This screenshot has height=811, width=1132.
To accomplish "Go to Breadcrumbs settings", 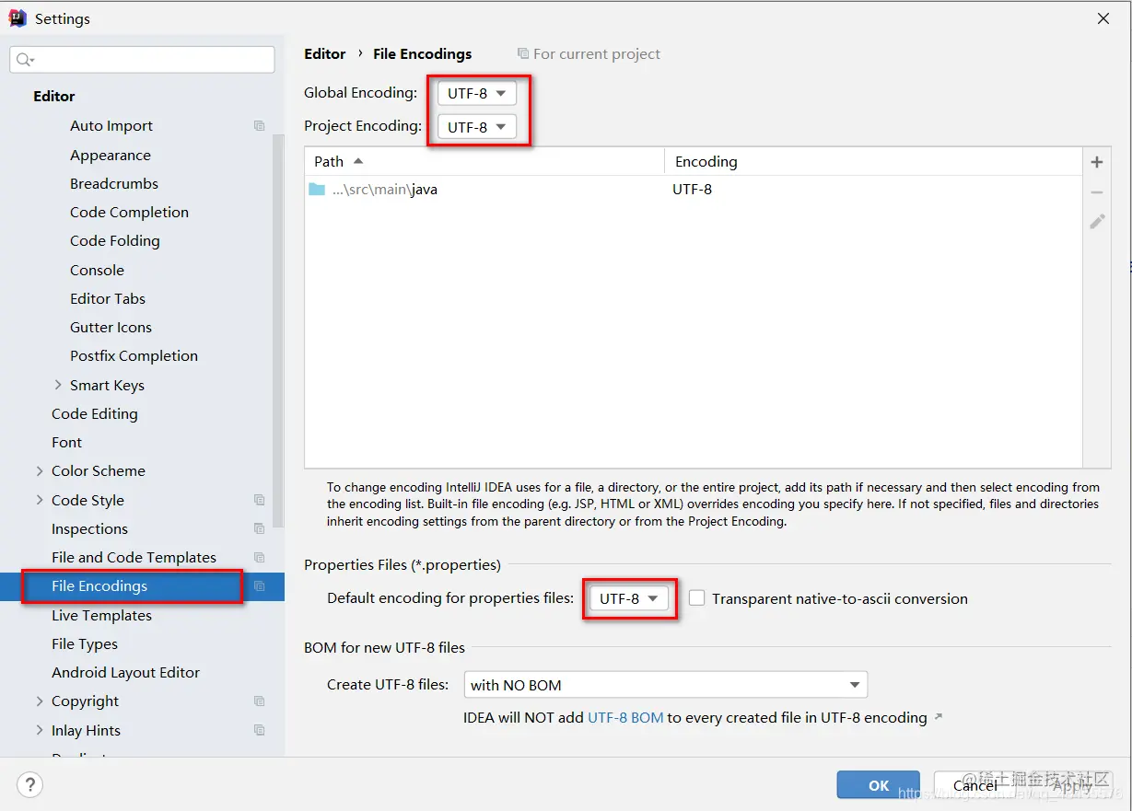I will click(114, 183).
